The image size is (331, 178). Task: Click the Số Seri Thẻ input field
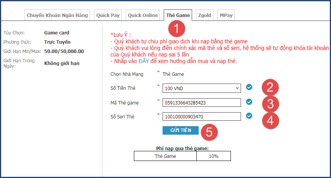tap(202, 116)
